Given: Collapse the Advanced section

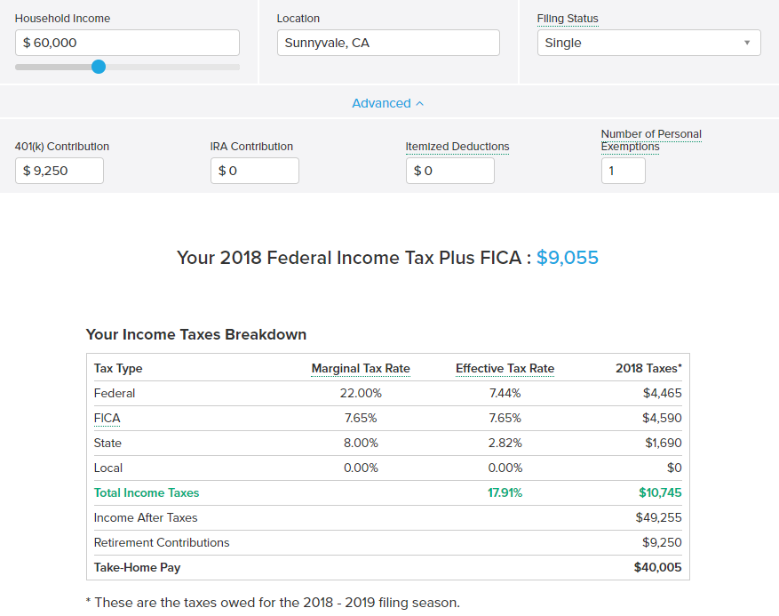Looking at the screenshot, I should (388, 103).
